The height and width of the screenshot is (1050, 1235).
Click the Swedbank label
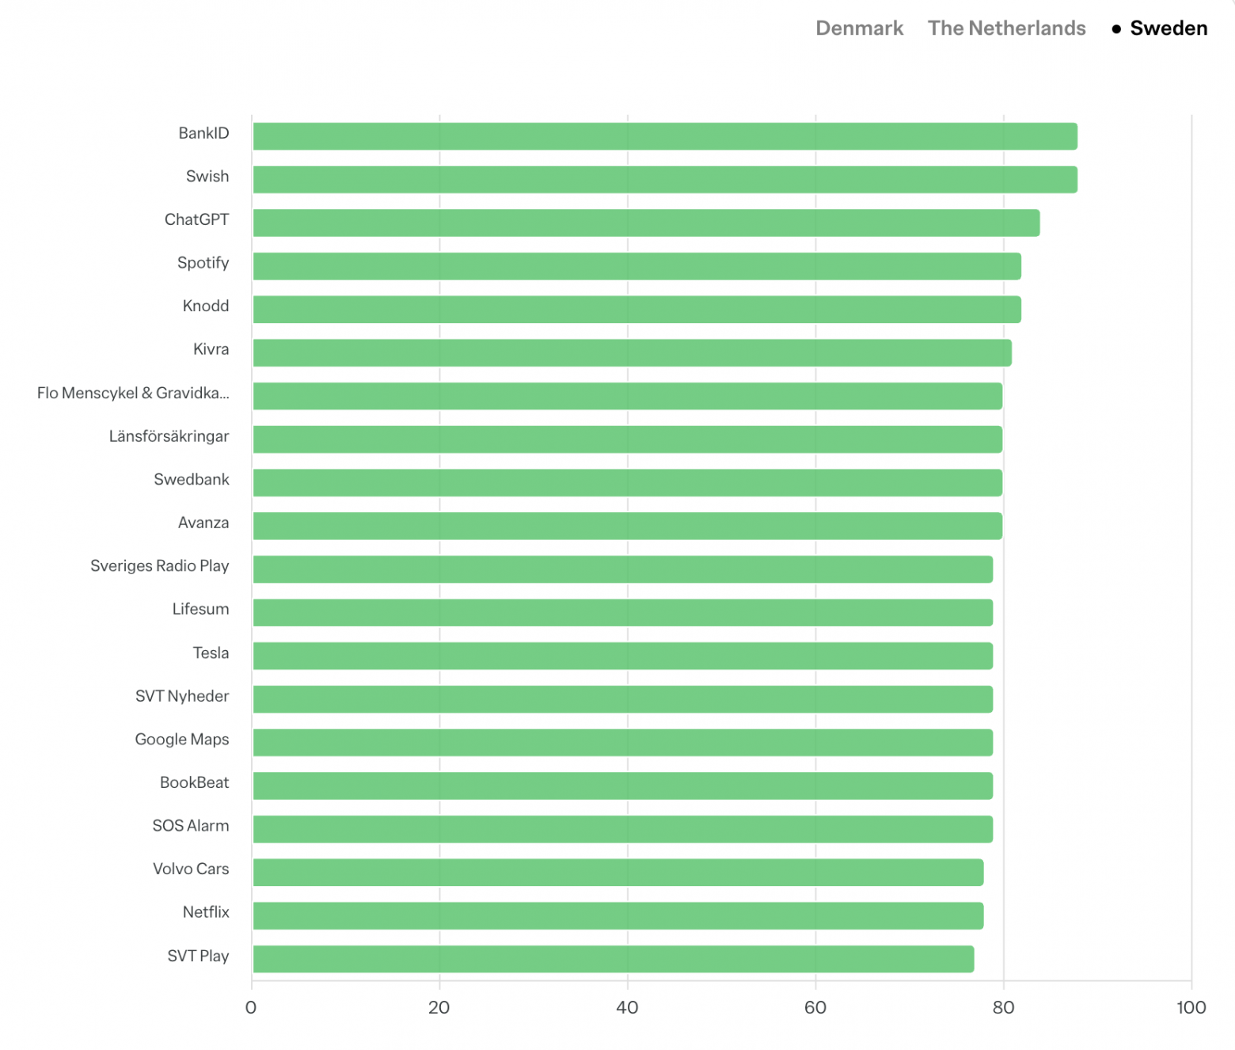[x=192, y=479]
